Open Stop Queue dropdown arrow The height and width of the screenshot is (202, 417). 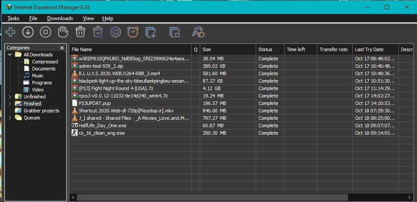[x=186, y=32]
